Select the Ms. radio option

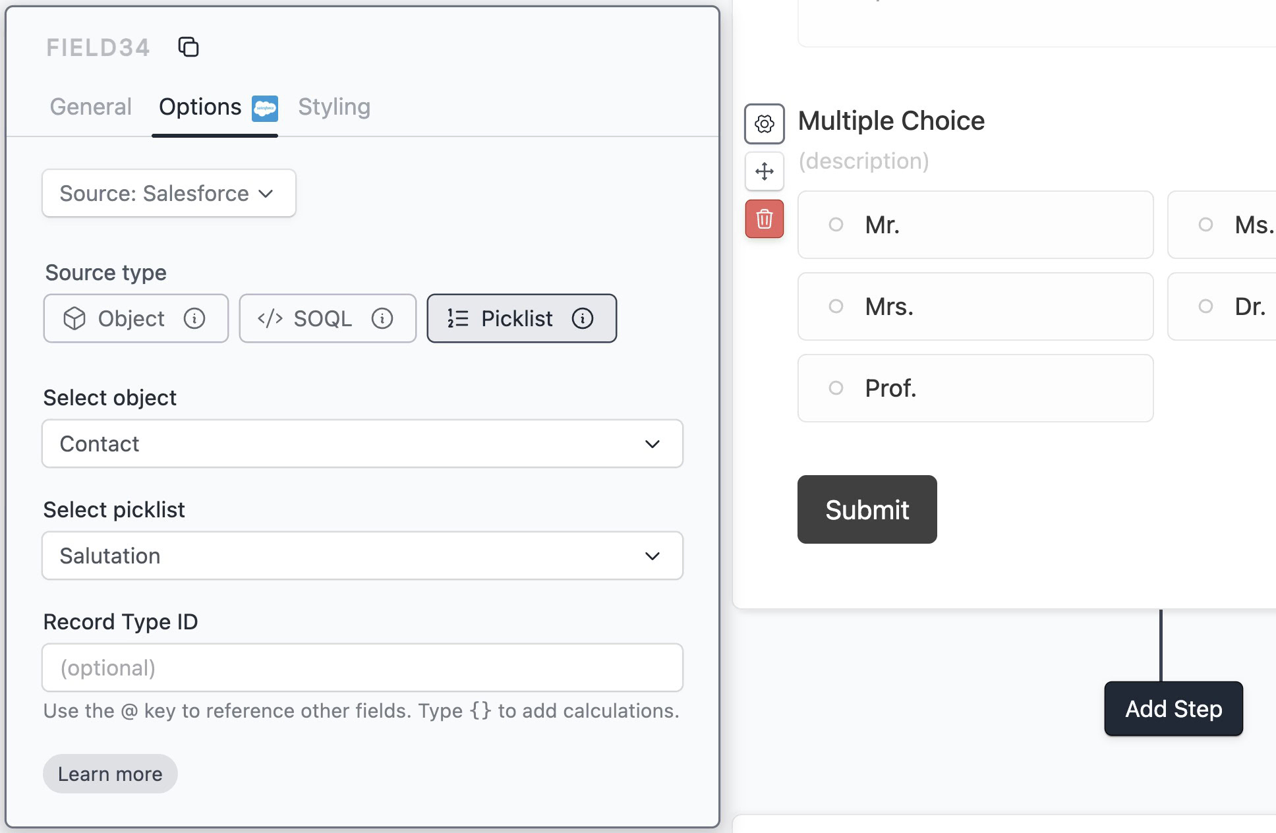tap(1222, 225)
